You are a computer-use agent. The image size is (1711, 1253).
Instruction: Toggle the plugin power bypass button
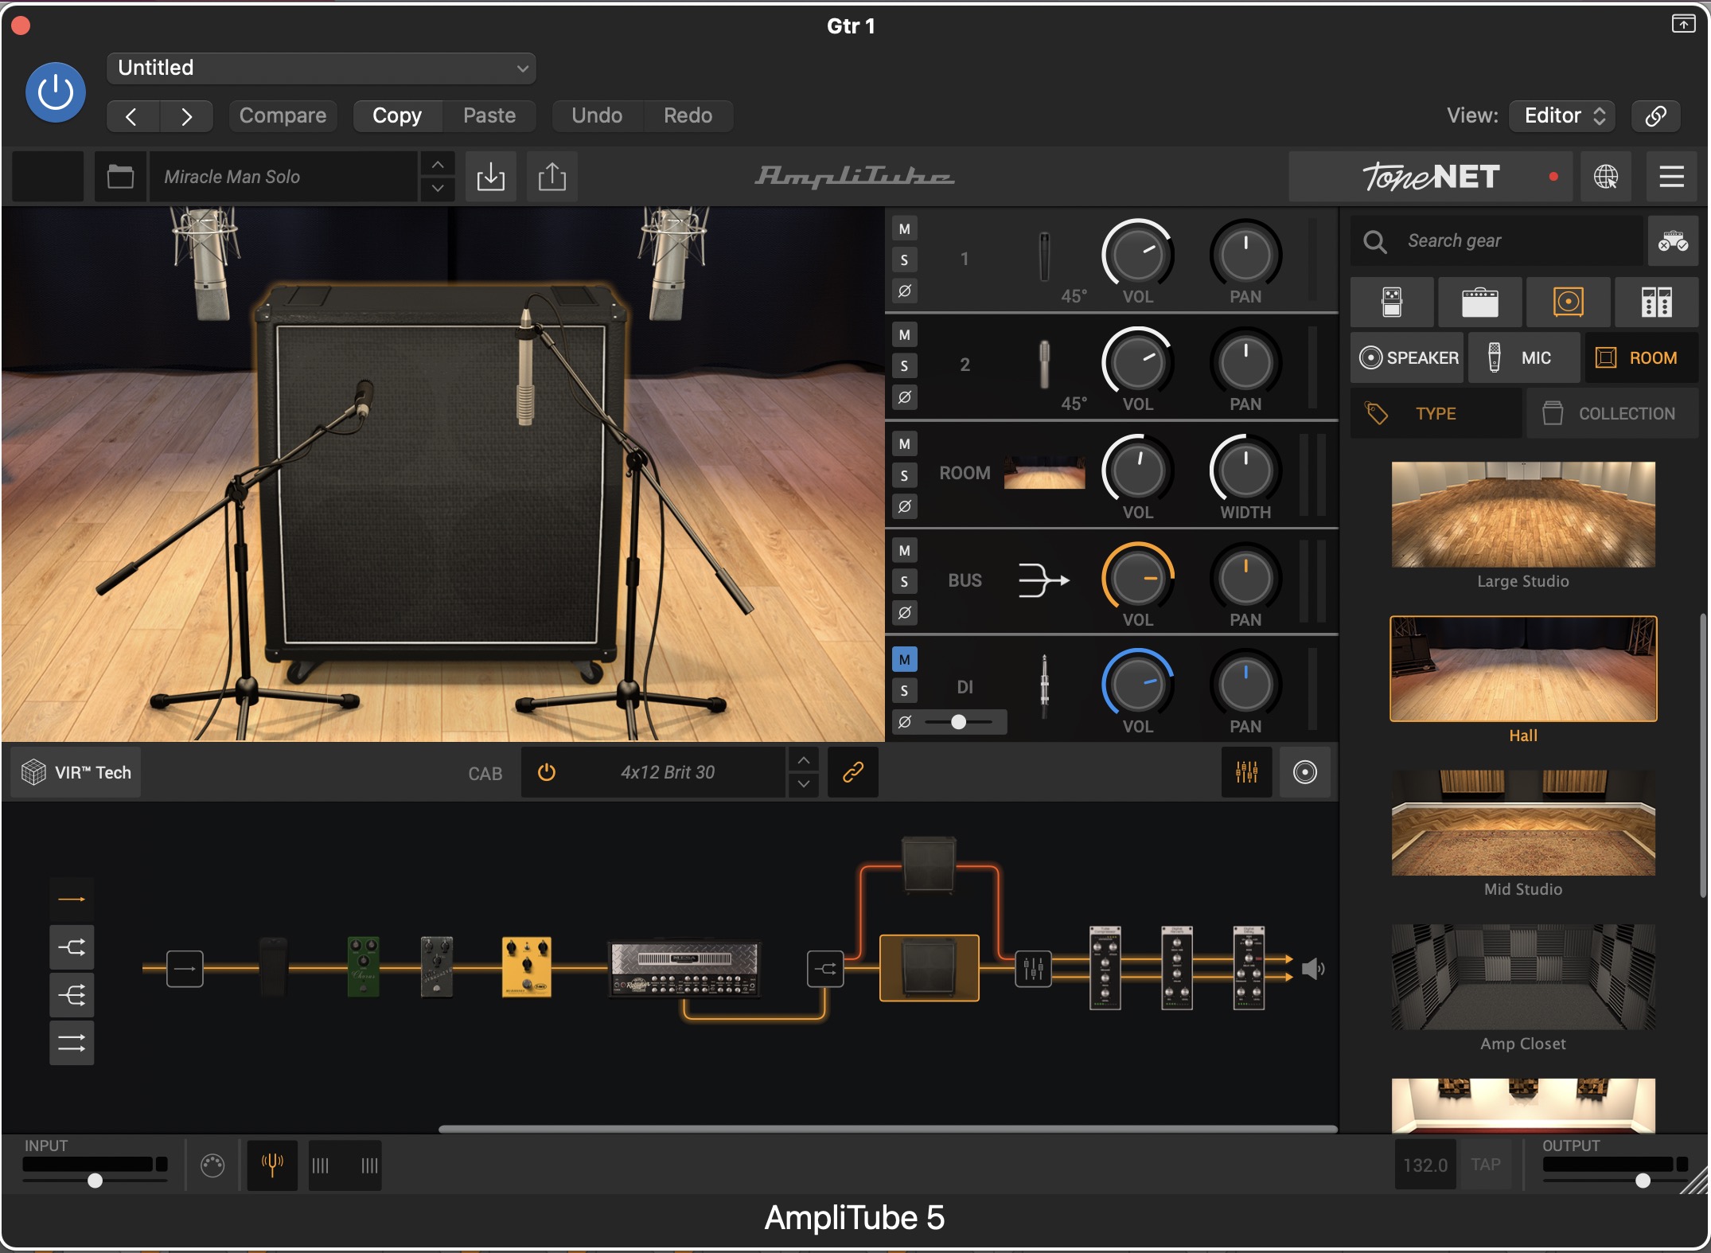click(56, 92)
